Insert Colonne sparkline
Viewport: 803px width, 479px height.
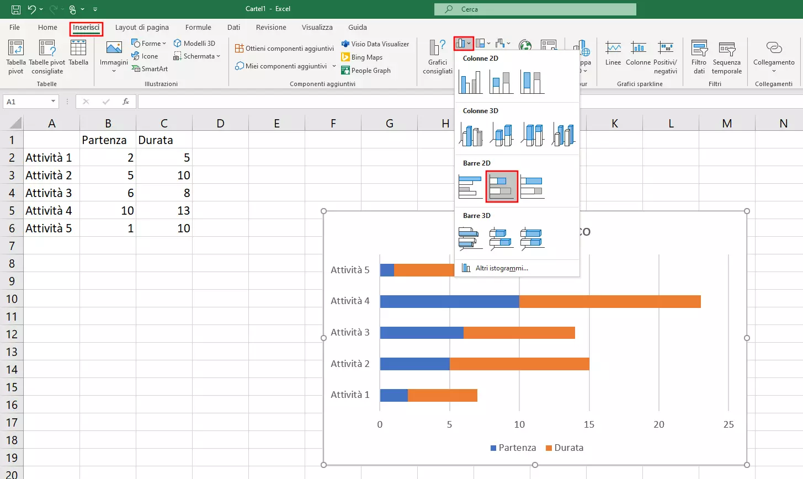coord(638,53)
